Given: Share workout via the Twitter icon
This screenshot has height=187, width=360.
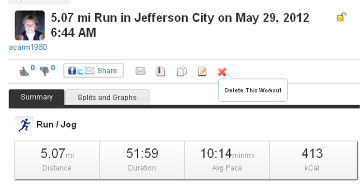Looking at the screenshot, I should point(80,71).
